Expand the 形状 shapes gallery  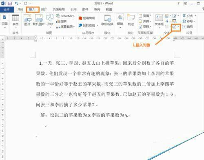(x=50, y=22)
